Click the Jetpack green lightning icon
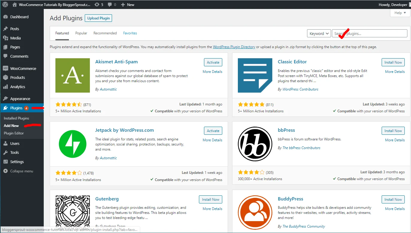 click(72, 144)
